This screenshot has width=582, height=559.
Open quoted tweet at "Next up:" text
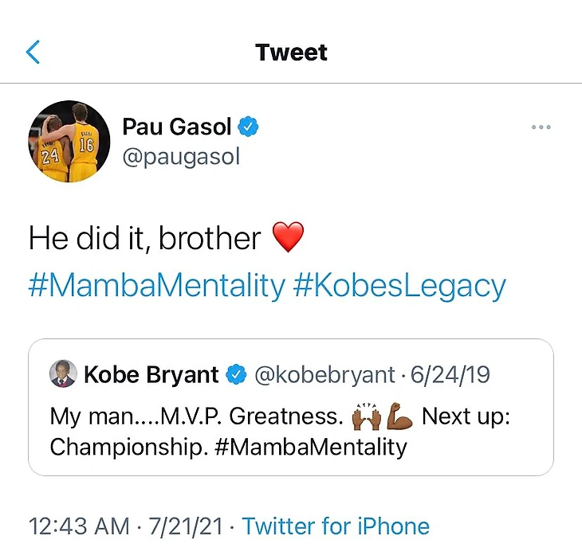click(466, 416)
